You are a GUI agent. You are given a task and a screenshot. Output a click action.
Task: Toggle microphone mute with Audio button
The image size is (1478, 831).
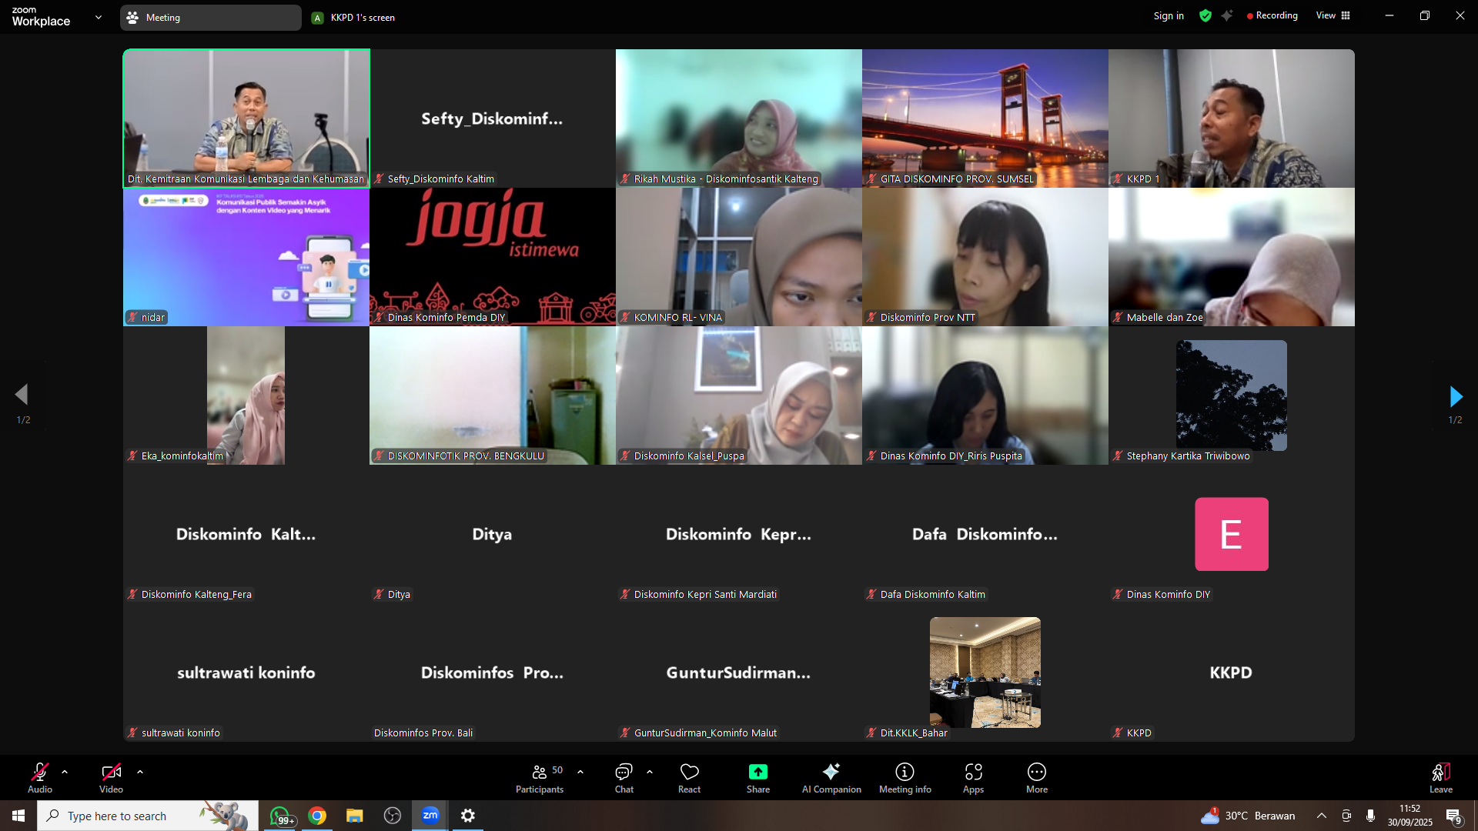(x=40, y=772)
